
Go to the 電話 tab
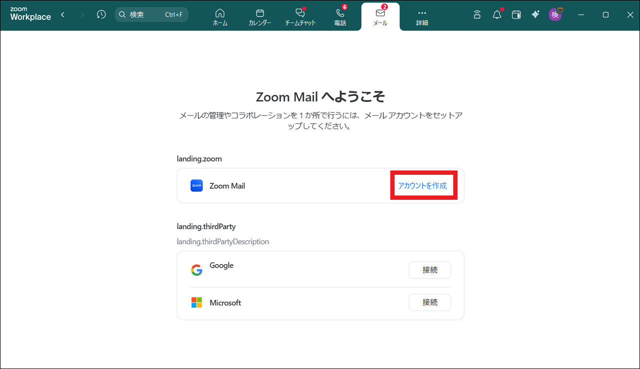pos(340,17)
